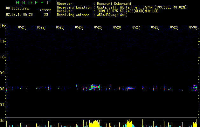The image size is (200, 127).
Task: Click the 1.1 kHz axis label
Action: click(3, 41)
